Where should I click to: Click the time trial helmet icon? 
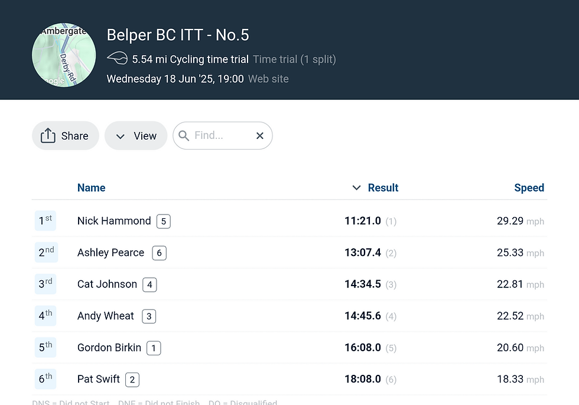(x=117, y=59)
